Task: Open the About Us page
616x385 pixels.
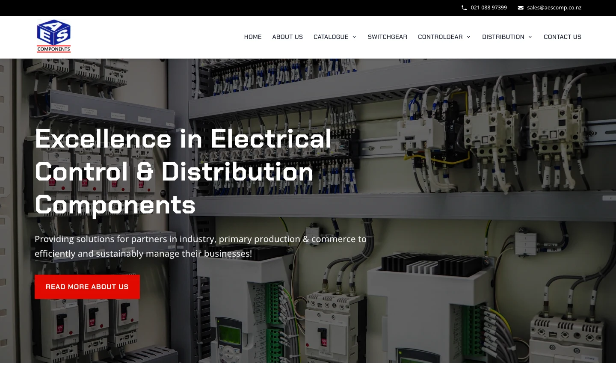Action: 287,37
